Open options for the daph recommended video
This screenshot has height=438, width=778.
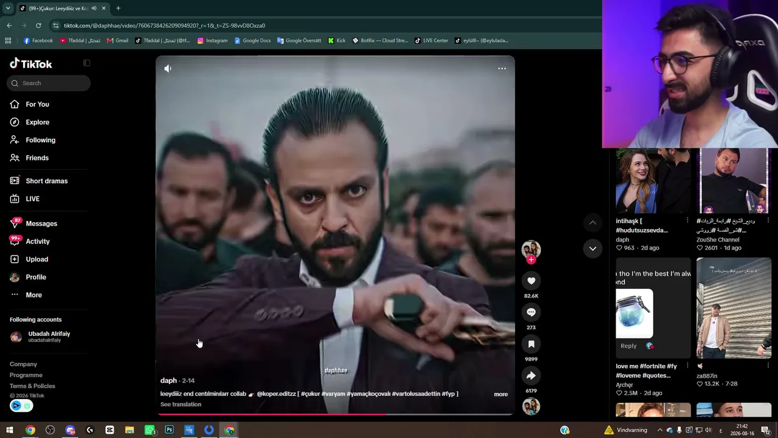(x=687, y=220)
